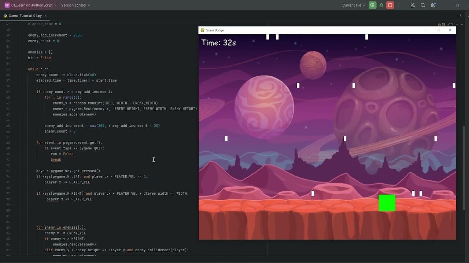Click the 'hit = False' line
The image size is (469, 263).
39,58
